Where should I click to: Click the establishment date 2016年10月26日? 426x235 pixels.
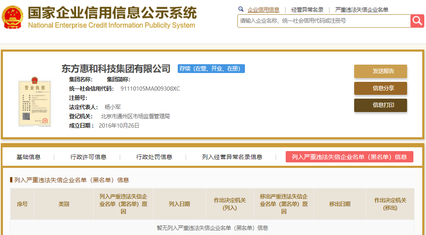119,125
